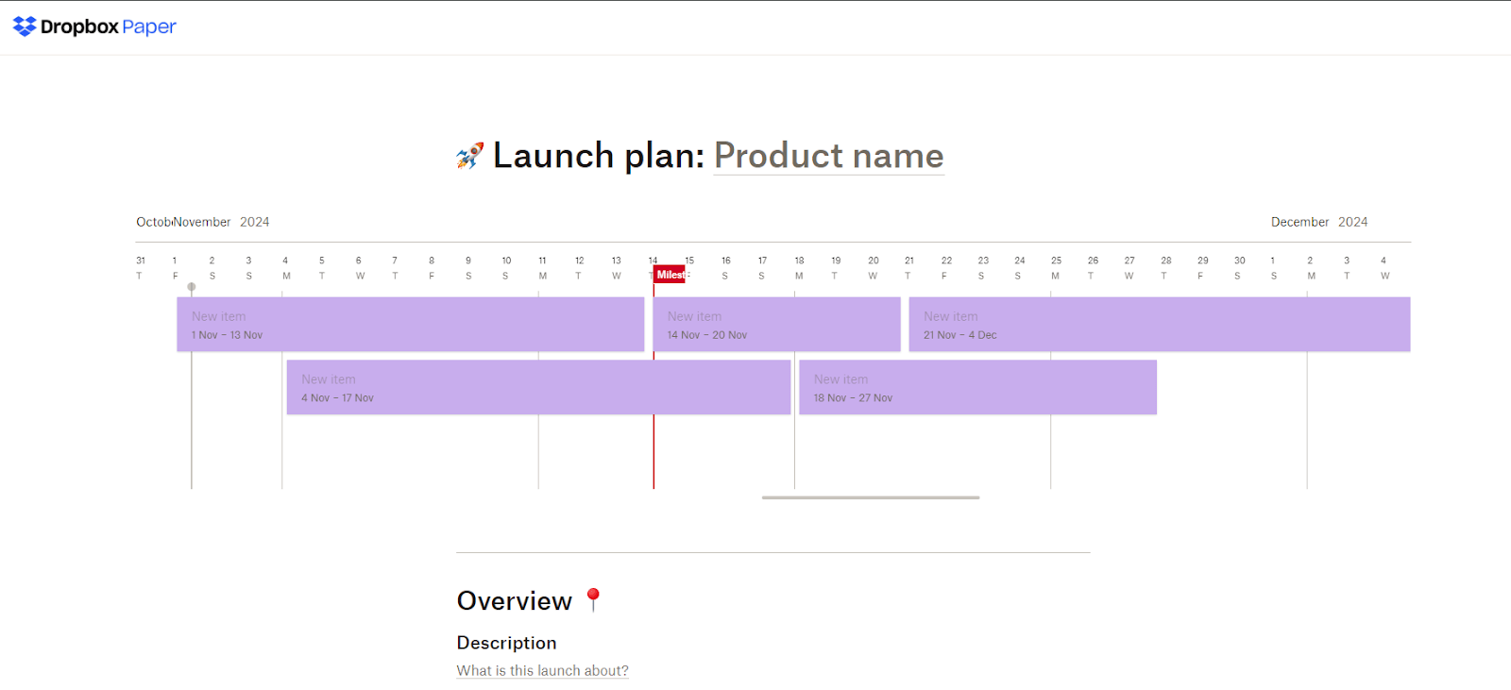1511x690 pixels.
Task: Open the What is this launch about? link
Action: click(x=541, y=669)
